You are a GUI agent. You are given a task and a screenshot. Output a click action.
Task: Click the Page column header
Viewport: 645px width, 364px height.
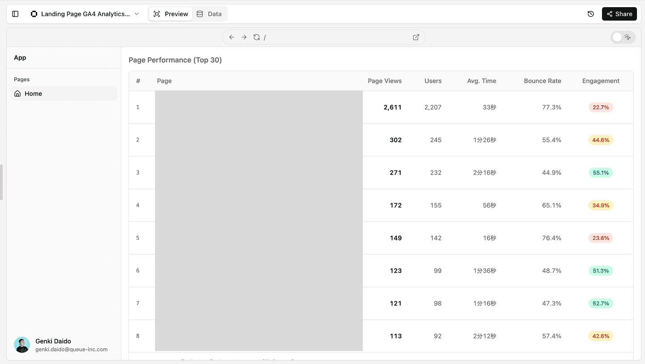click(164, 81)
